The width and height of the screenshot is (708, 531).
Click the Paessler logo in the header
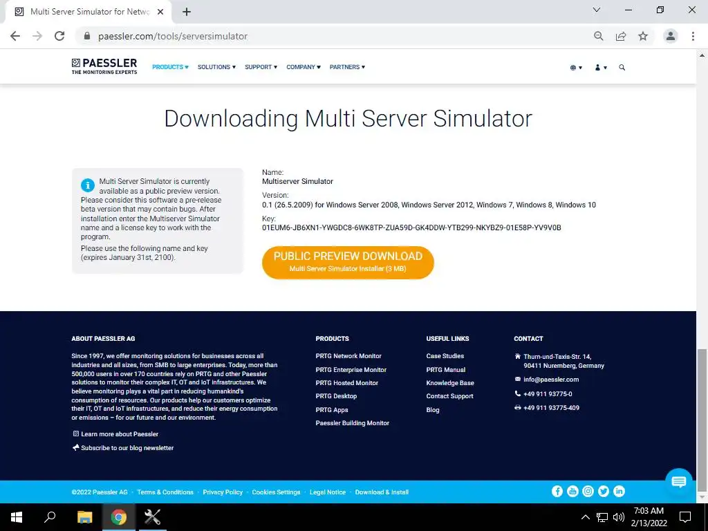coord(104,66)
